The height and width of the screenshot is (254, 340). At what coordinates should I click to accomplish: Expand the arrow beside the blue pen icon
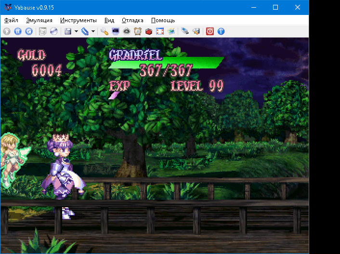[x=93, y=31]
